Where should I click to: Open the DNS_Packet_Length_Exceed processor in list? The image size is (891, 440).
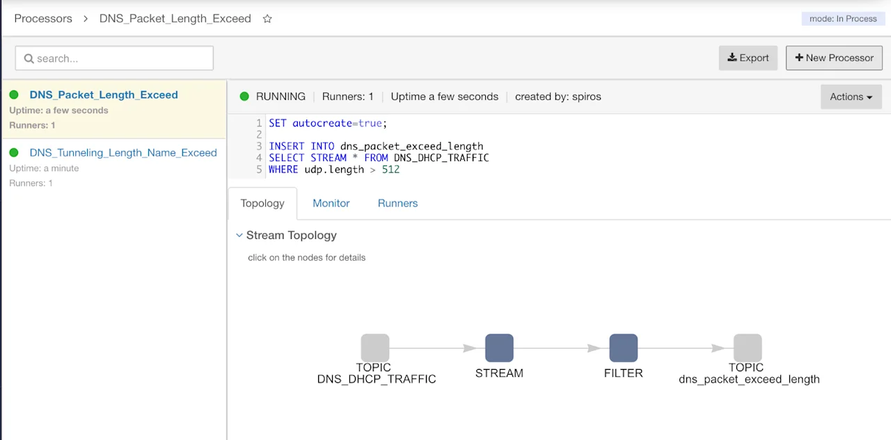tap(104, 95)
